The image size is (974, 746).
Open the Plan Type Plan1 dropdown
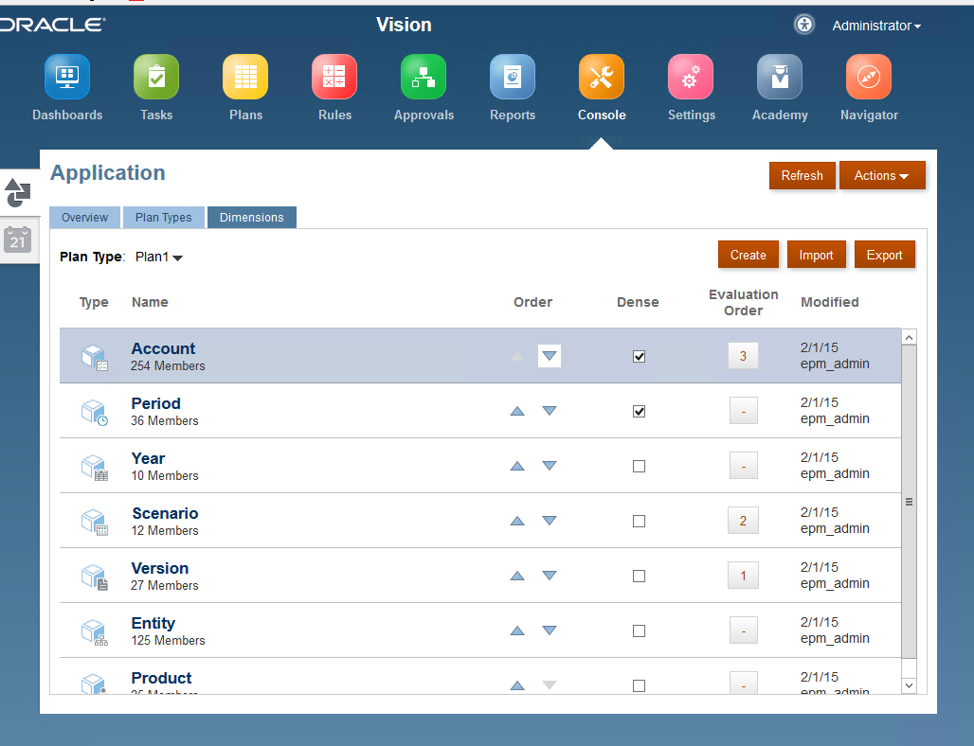click(159, 257)
